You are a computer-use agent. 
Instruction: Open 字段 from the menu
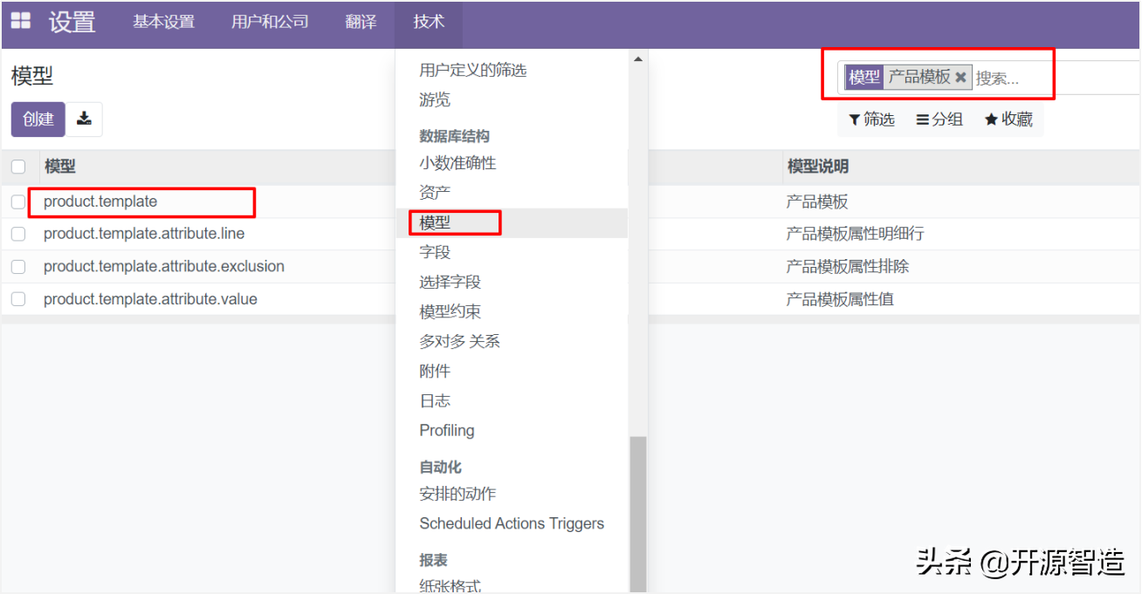[435, 252]
